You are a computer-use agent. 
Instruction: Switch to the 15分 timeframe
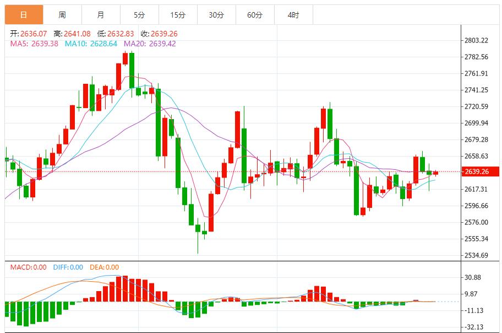point(177,15)
